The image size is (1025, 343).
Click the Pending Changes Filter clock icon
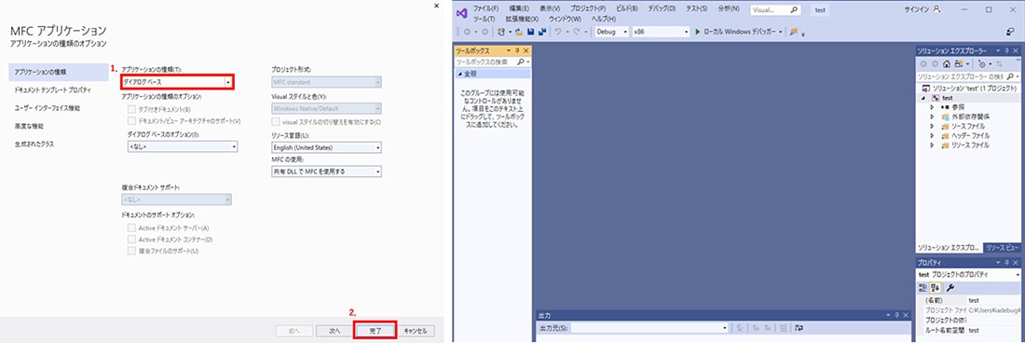pyautogui.click(x=982, y=63)
